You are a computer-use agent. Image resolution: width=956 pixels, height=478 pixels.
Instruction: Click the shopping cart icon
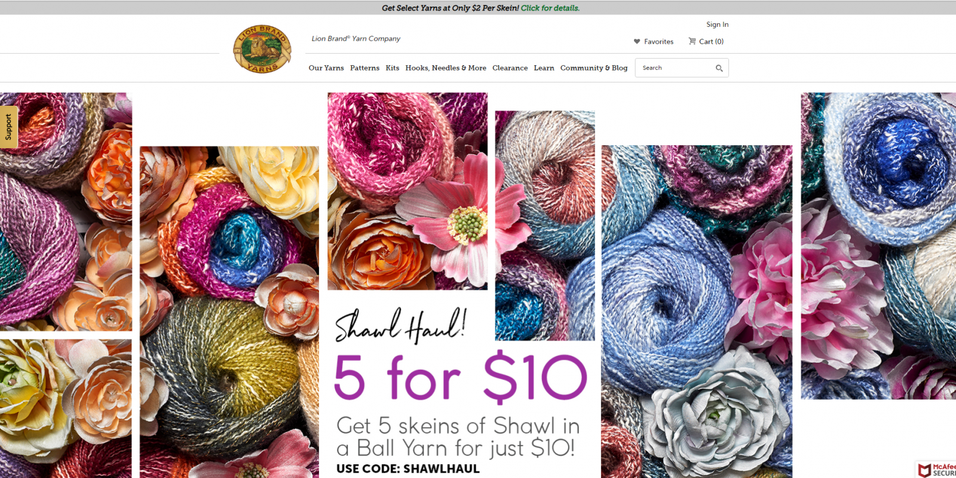[692, 41]
